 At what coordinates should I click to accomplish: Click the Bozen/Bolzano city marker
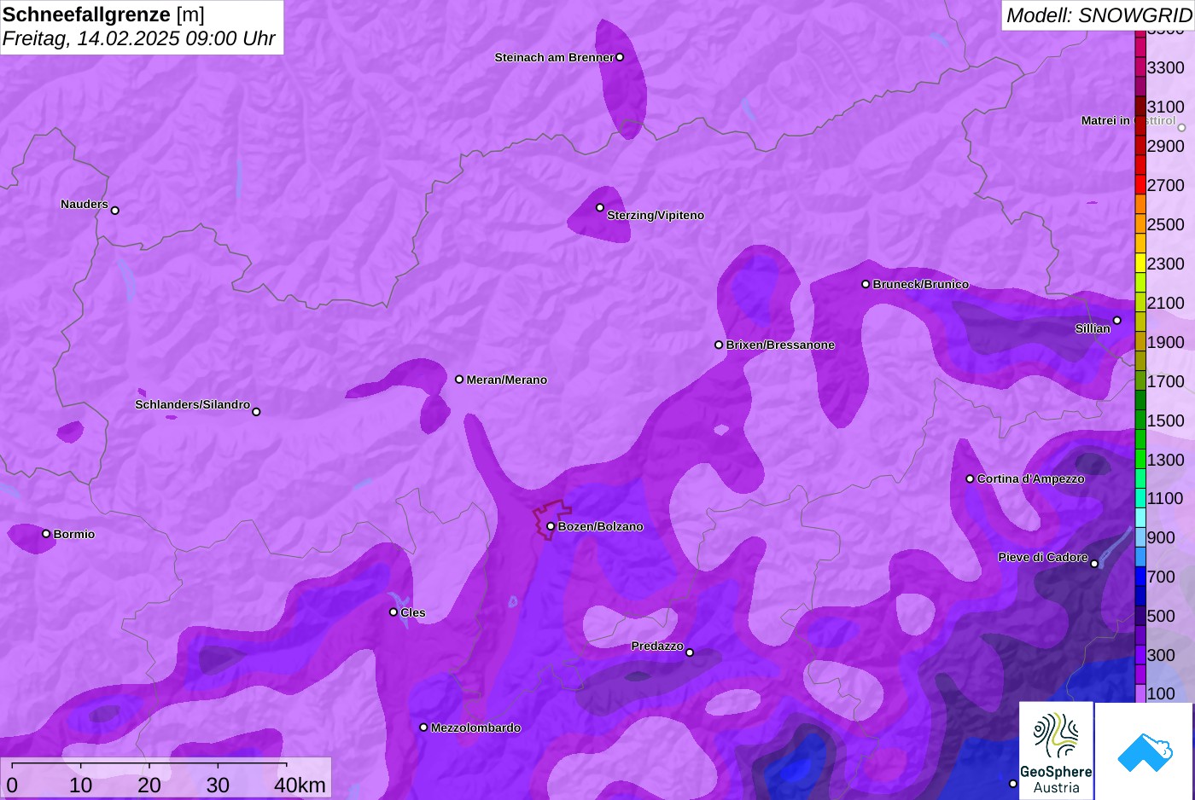(551, 526)
